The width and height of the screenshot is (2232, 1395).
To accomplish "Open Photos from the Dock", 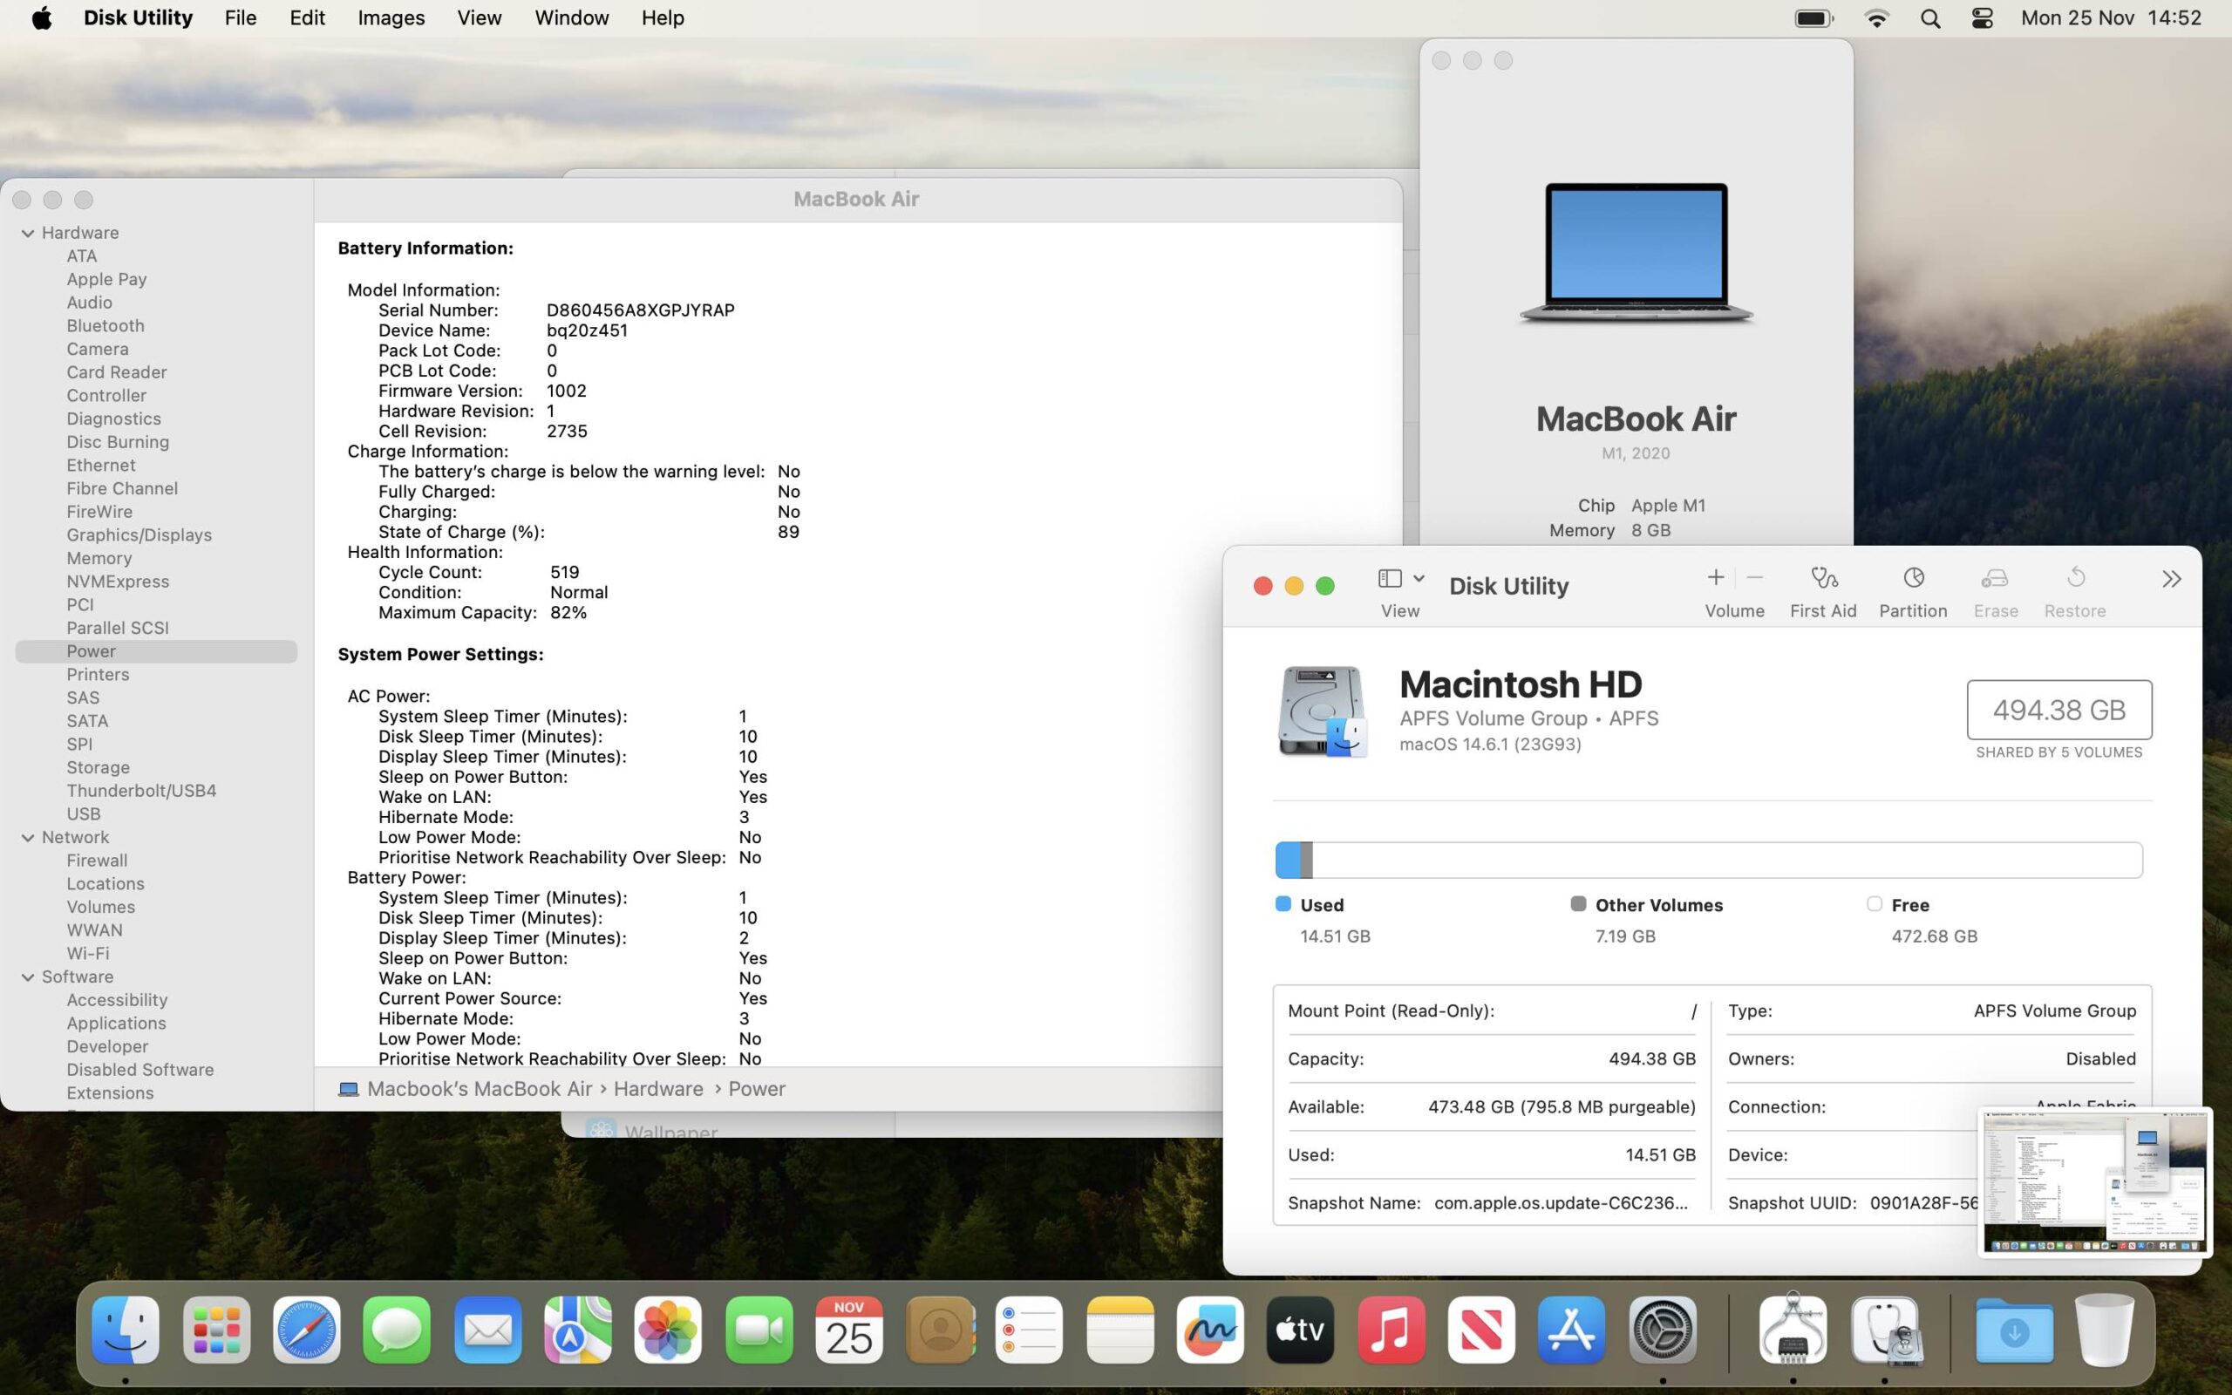I will [668, 1330].
